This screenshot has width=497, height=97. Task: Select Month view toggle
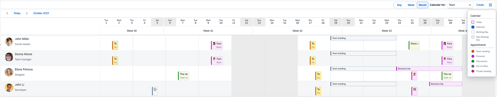click(422, 5)
